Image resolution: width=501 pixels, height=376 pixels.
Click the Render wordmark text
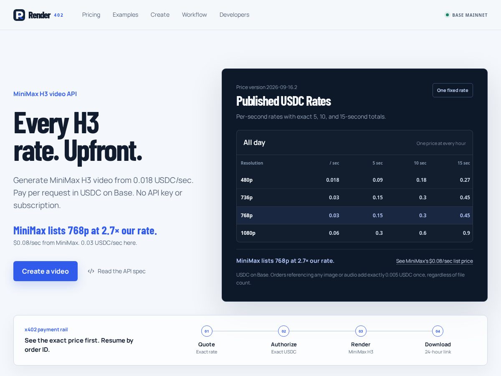point(40,15)
